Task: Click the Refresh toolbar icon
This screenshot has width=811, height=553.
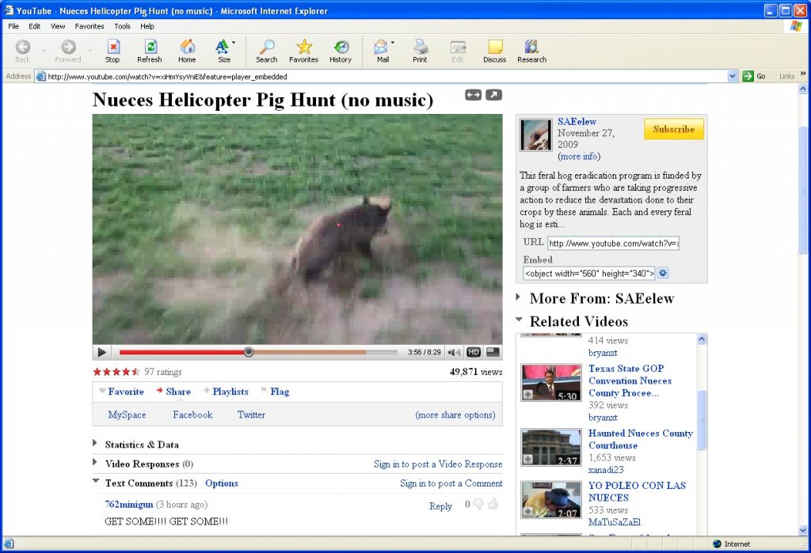Action: click(149, 47)
